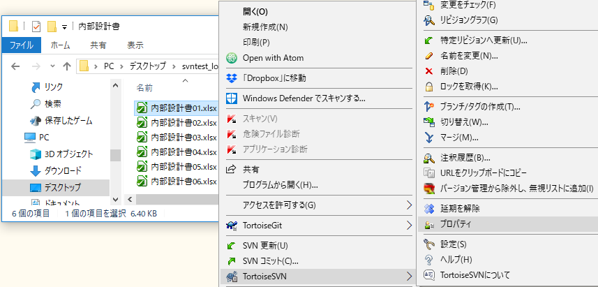Expand the TortoiseGit submenu
Viewport: 598px width, 287px height.
coord(409,225)
